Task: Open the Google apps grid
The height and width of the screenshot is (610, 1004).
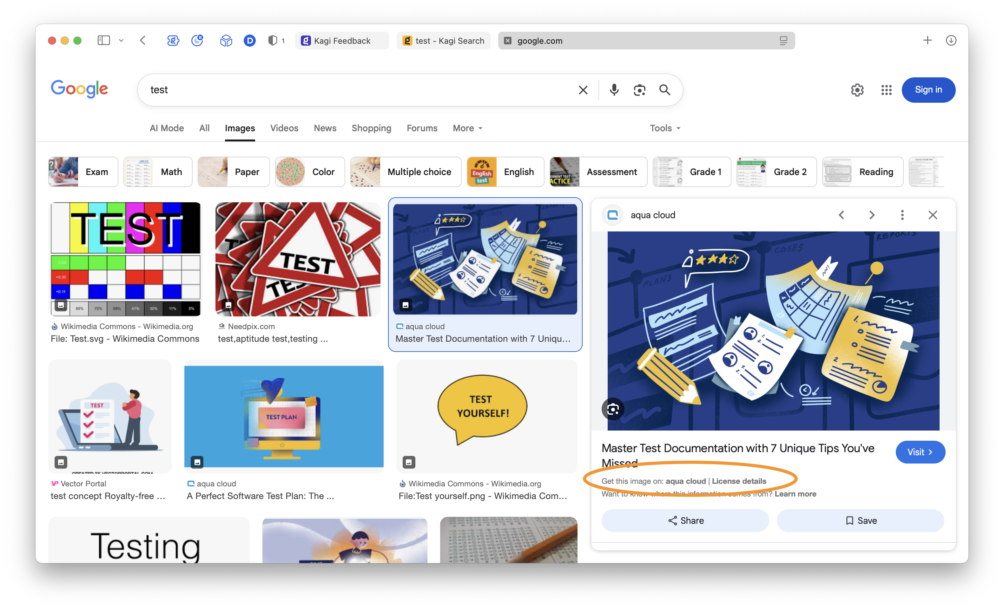Action: click(886, 90)
